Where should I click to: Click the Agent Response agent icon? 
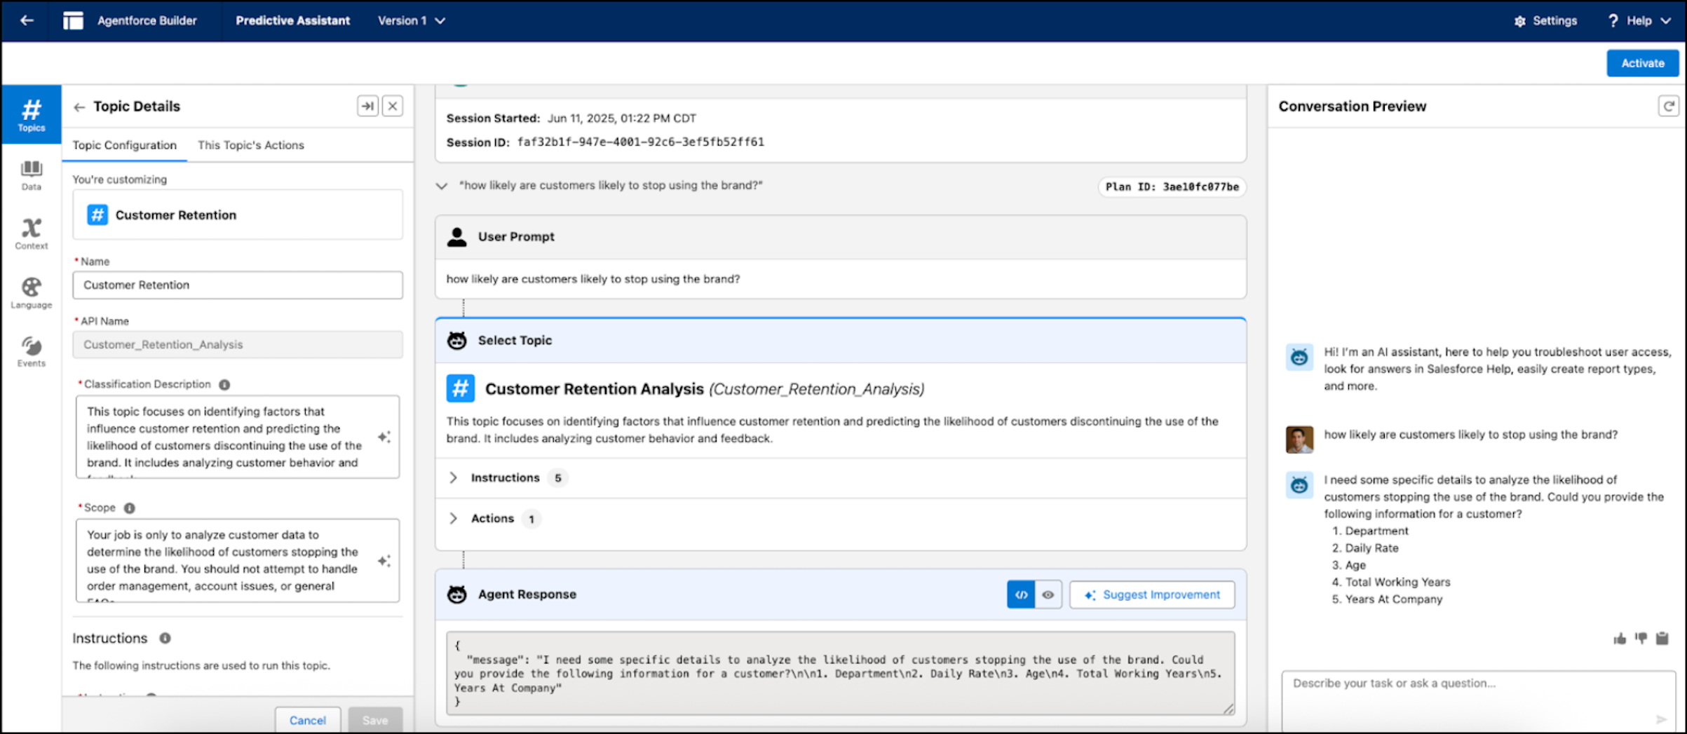[x=457, y=594]
